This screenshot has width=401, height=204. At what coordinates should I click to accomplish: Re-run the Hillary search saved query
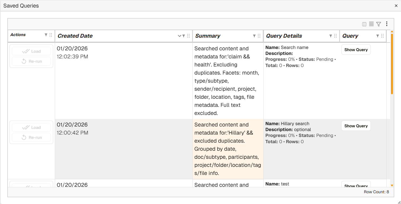31,138
